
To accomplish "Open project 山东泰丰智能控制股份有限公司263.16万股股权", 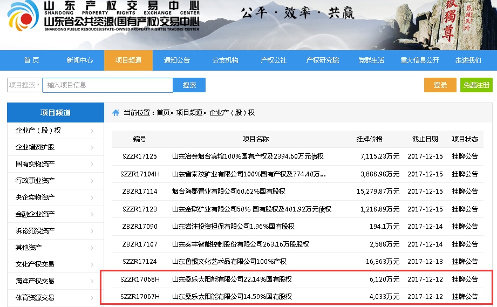I will 241,244.
